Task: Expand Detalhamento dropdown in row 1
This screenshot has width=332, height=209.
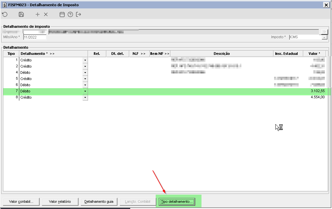Action: 85,60
